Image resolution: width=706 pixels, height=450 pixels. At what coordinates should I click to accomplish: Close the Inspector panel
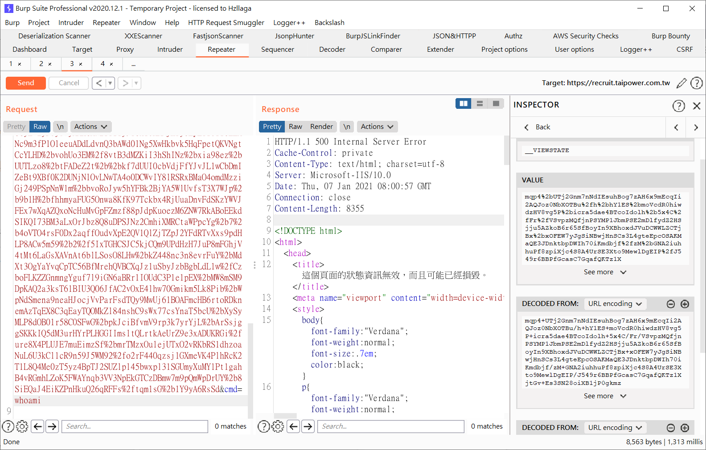[x=697, y=106]
